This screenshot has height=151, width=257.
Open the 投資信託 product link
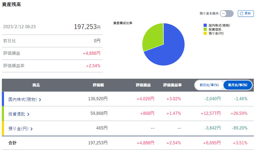point(17,114)
